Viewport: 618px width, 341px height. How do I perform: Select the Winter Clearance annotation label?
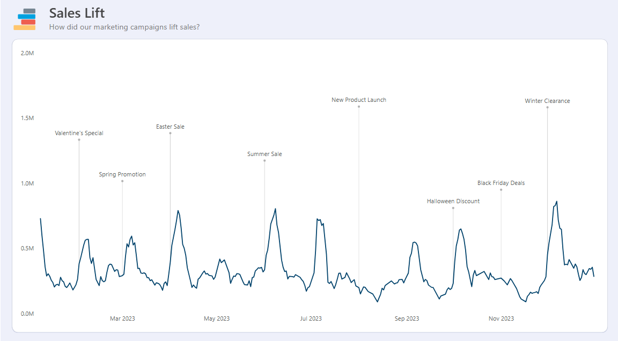[x=547, y=101]
